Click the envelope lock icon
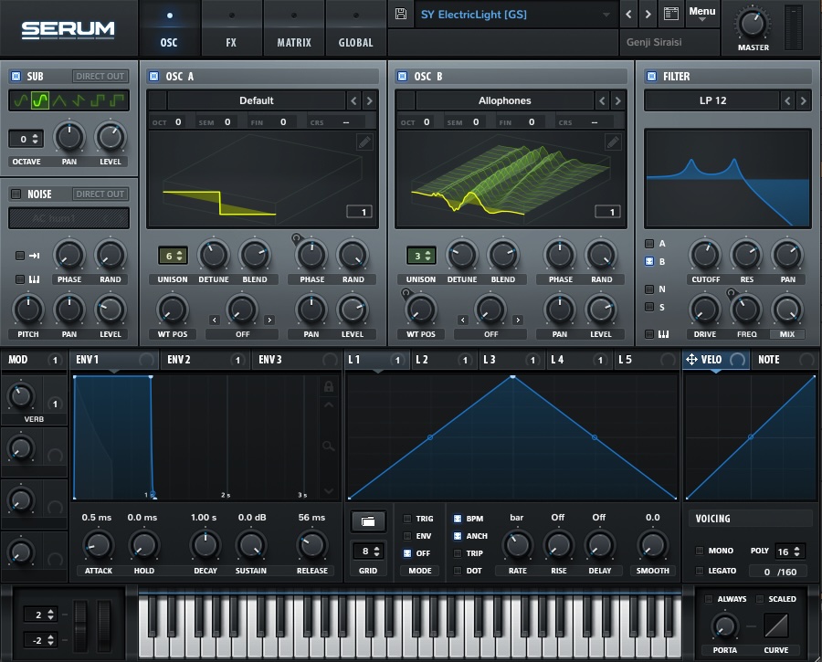 [329, 387]
